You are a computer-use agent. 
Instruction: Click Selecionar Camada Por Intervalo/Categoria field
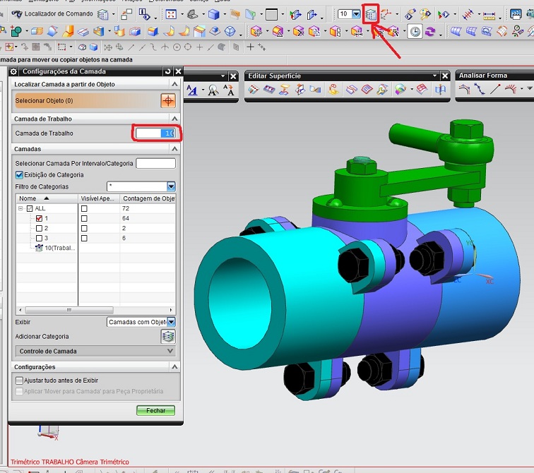[x=155, y=164]
